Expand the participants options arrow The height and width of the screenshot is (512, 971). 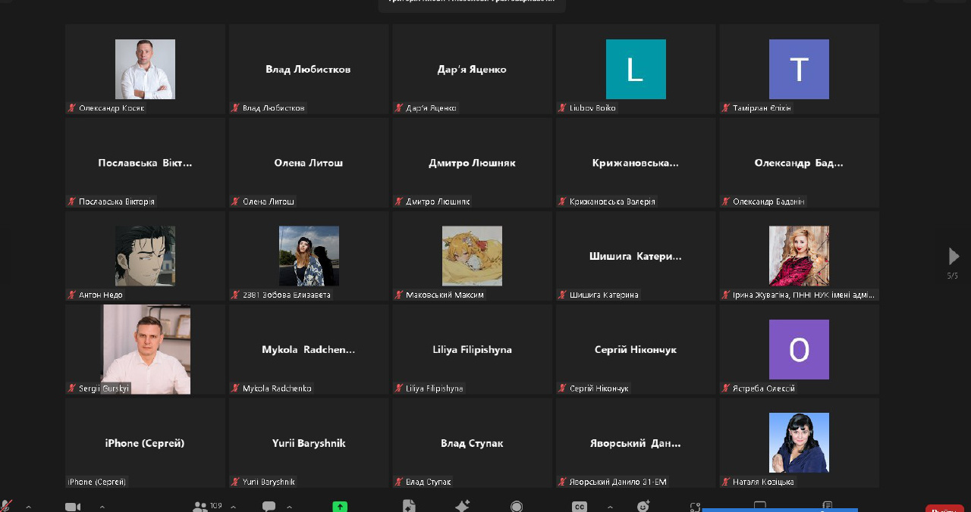tap(233, 507)
